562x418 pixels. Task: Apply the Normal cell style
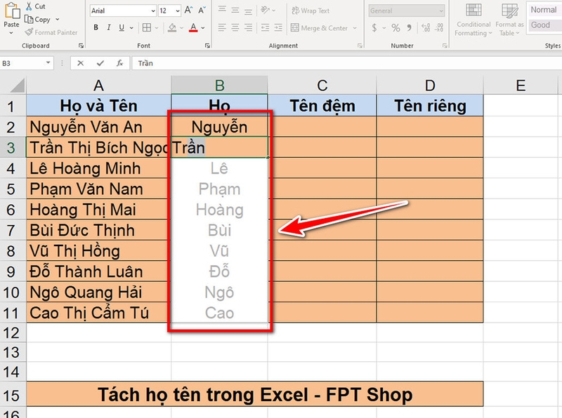click(544, 10)
